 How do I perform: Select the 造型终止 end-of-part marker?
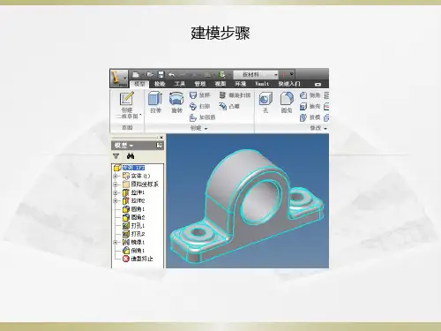click(x=138, y=259)
